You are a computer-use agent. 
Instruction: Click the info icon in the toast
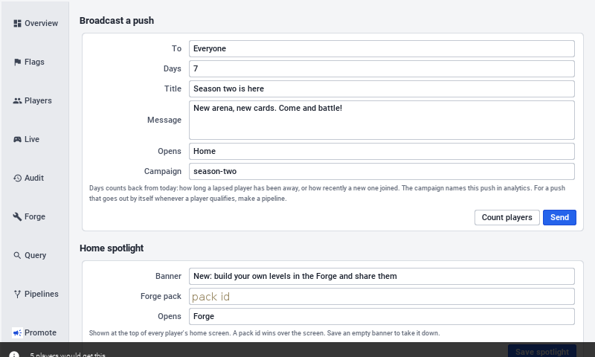(x=13, y=354)
